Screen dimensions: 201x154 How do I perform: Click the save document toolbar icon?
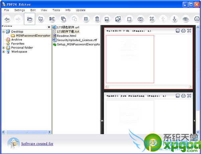[x=107, y=19]
